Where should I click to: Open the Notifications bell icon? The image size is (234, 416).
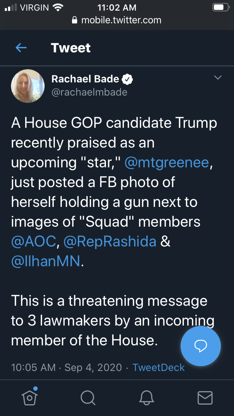(x=147, y=397)
